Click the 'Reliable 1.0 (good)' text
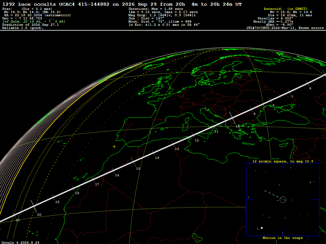 tap(23, 28)
